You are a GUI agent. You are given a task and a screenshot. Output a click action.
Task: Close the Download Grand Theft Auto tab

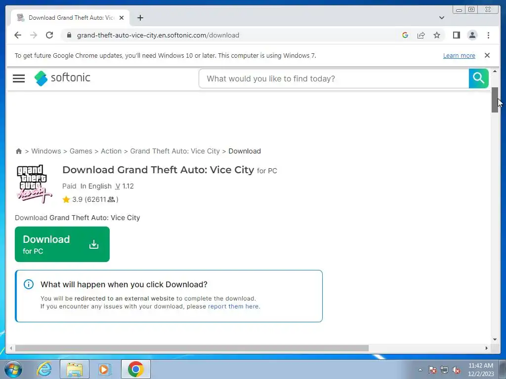tap(122, 18)
